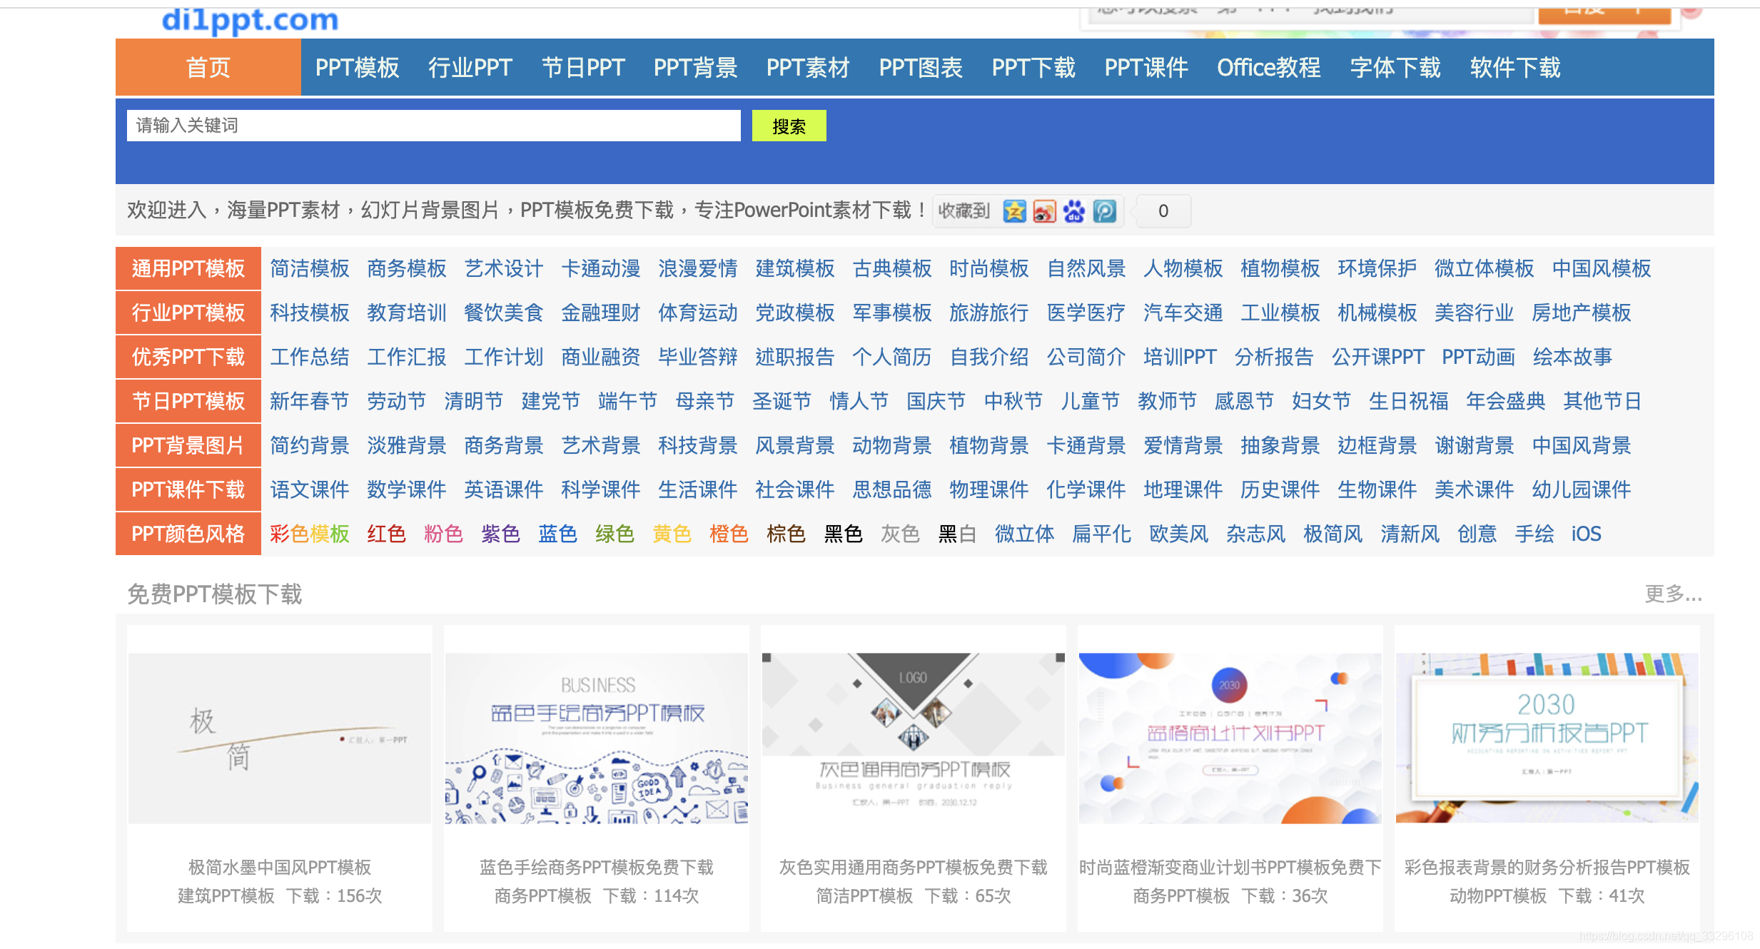Open the 字体下载 navigation tab

1395,68
